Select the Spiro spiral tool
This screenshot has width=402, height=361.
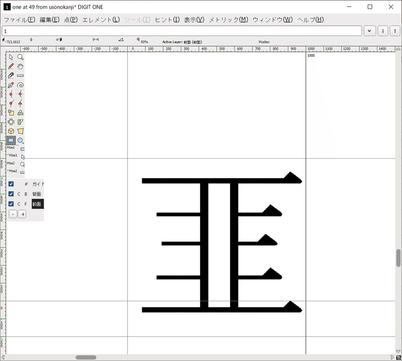[20, 85]
